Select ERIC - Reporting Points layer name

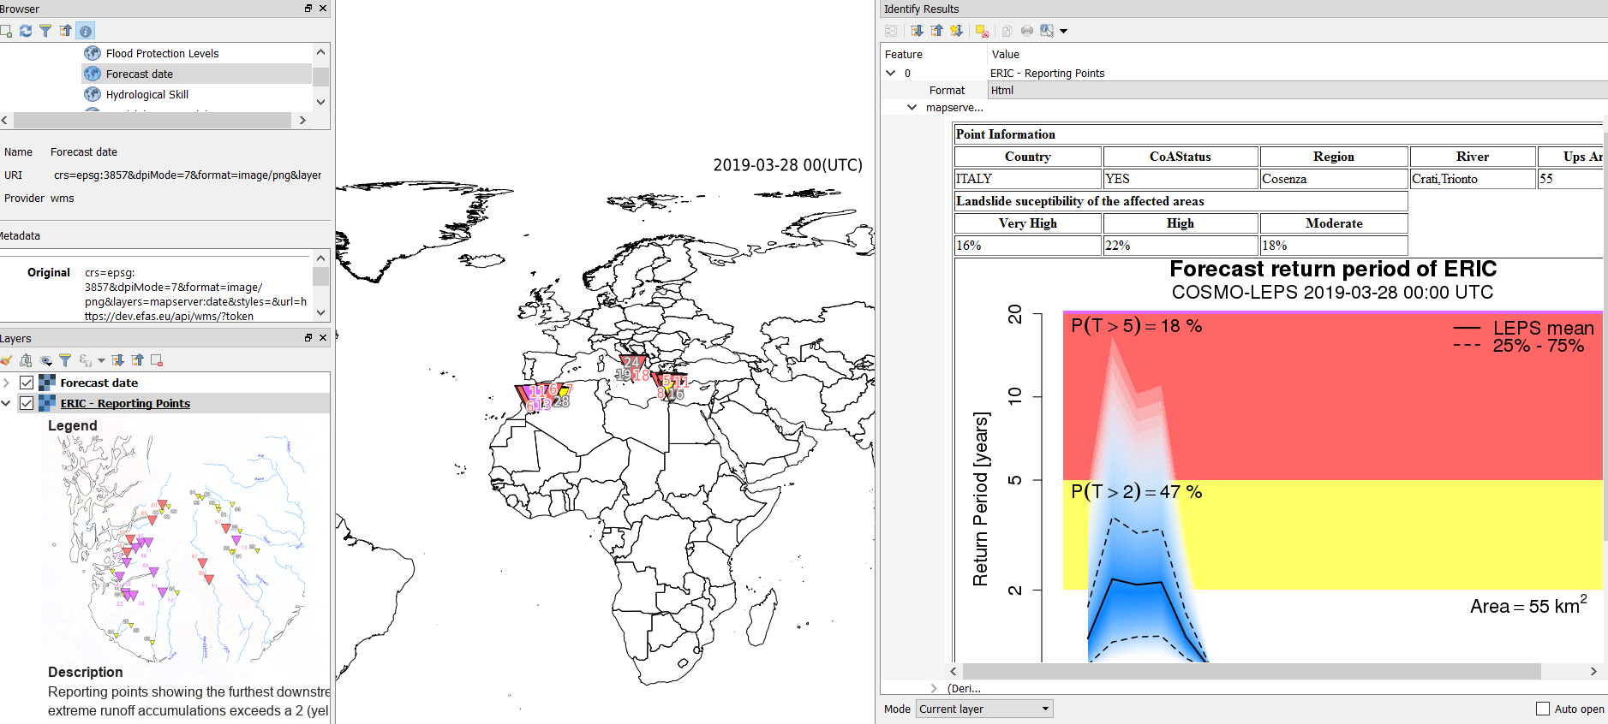tap(125, 403)
